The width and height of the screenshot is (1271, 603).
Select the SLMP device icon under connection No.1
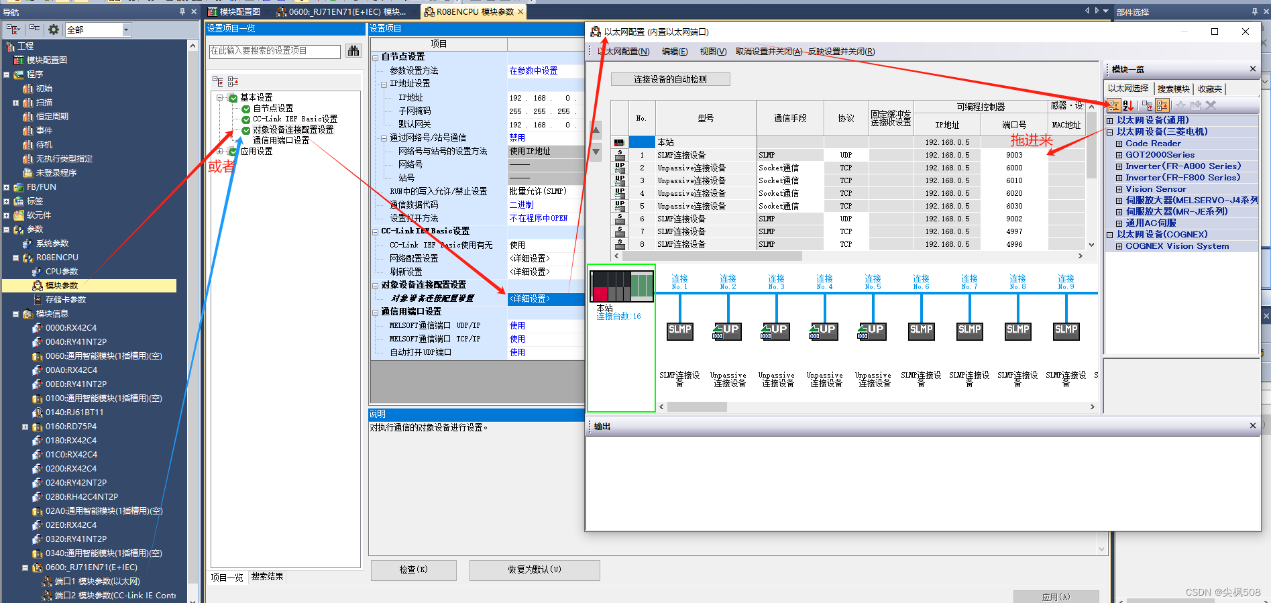pyautogui.click(x=680, y=331)
